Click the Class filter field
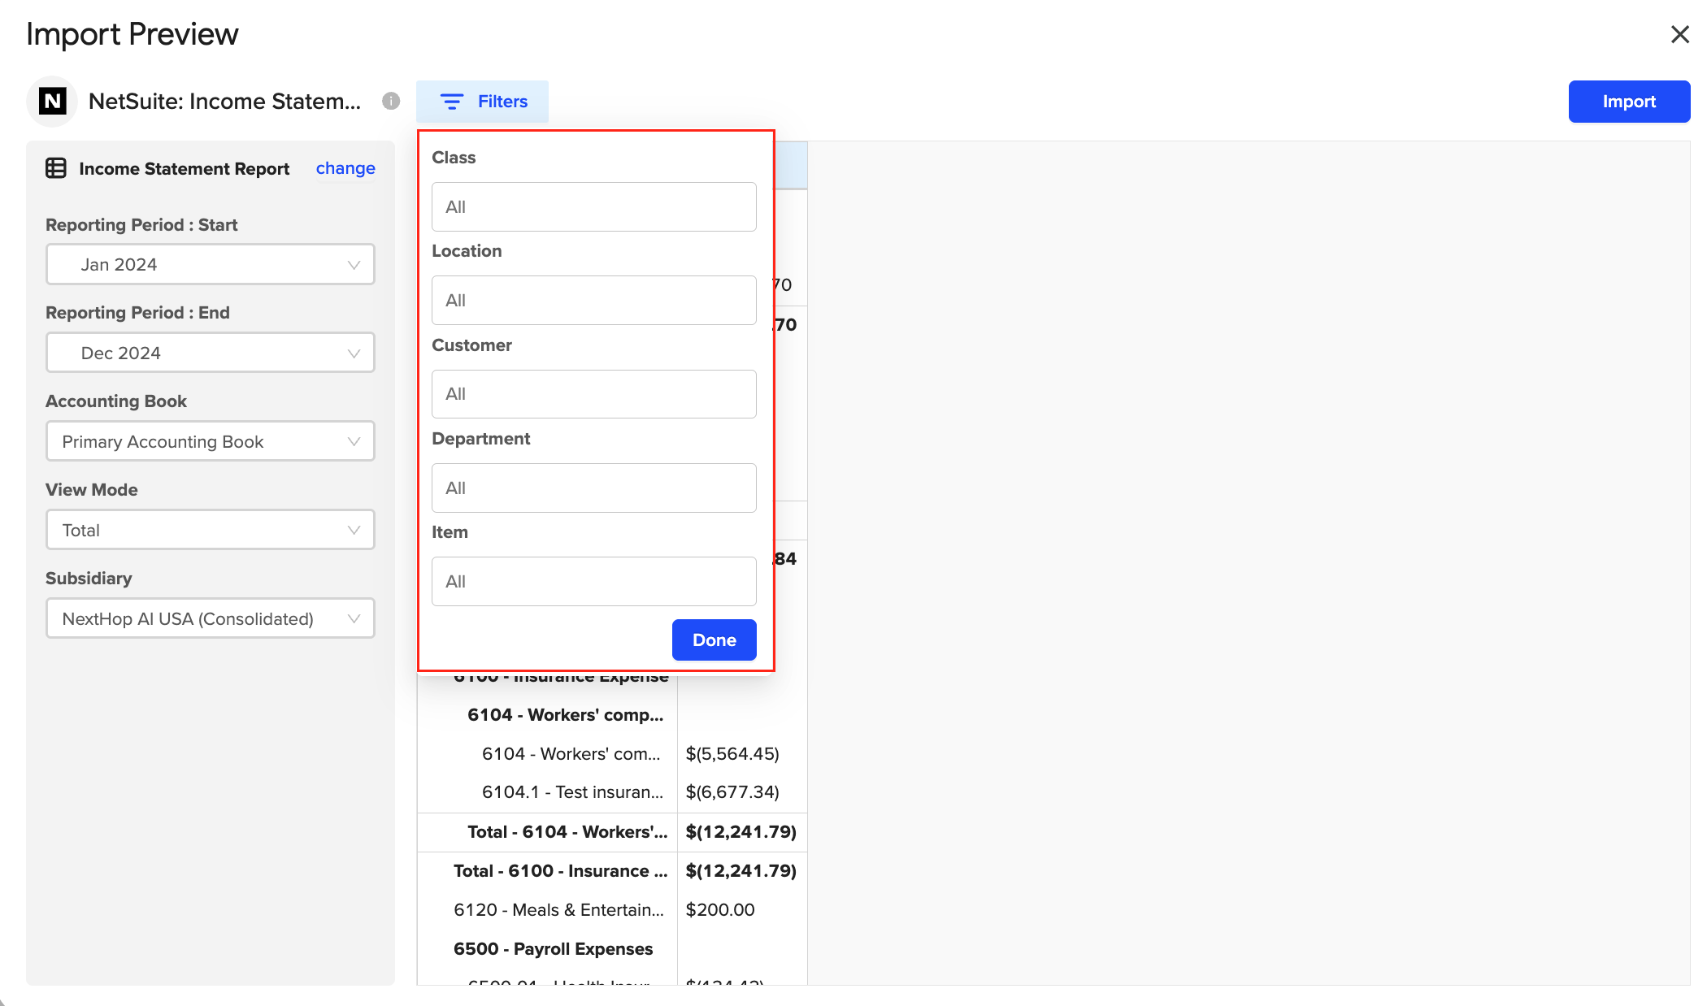The image size is (1707, 1006). click(593, 207)
